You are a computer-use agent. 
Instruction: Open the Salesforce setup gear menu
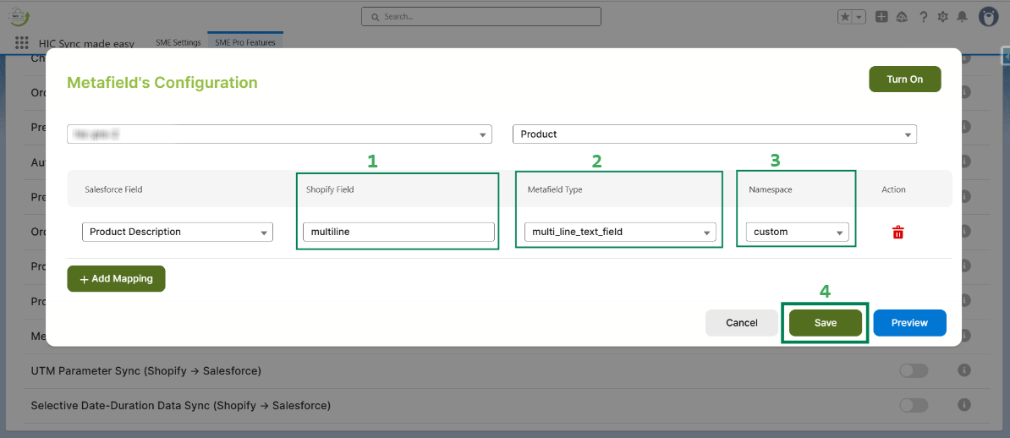pyautogui.click(x=943, y=16)
